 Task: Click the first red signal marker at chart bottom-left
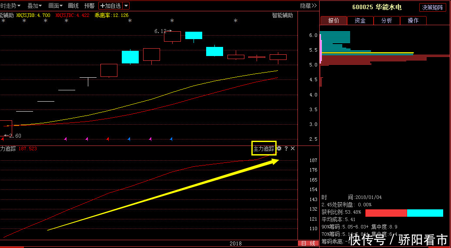(3, 139)
